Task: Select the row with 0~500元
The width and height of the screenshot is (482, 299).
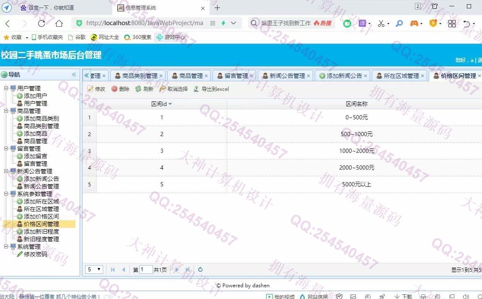Action: (x=282, y=117)
